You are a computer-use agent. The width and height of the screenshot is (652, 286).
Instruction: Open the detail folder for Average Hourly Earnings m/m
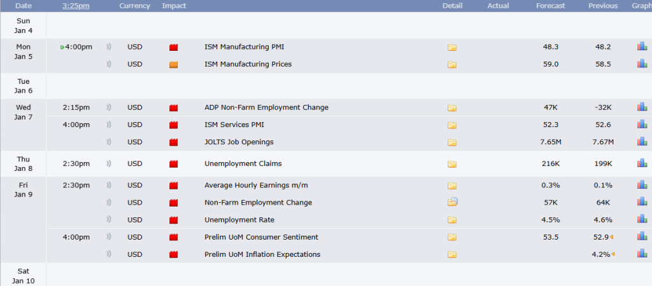pos(452,186)
